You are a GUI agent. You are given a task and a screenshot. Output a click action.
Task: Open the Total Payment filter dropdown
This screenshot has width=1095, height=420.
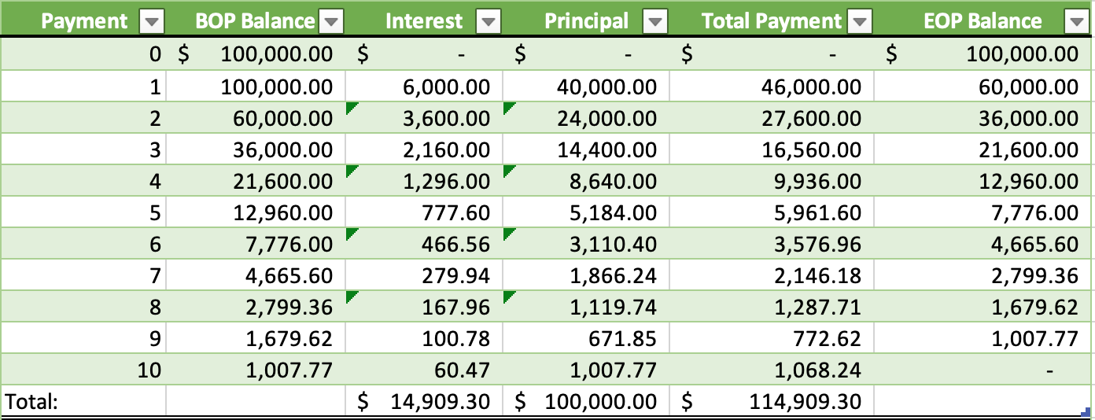tap(861, 22)
